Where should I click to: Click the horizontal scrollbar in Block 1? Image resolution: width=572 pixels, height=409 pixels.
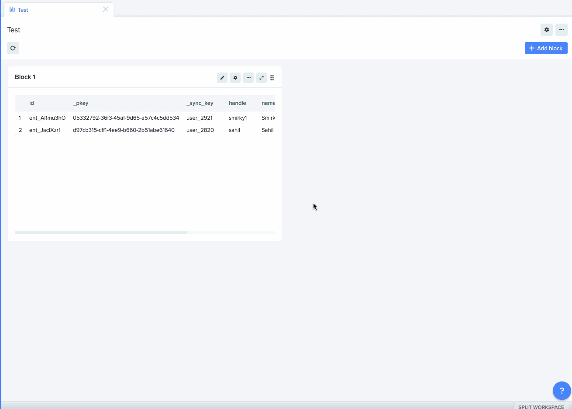[101, 232]
